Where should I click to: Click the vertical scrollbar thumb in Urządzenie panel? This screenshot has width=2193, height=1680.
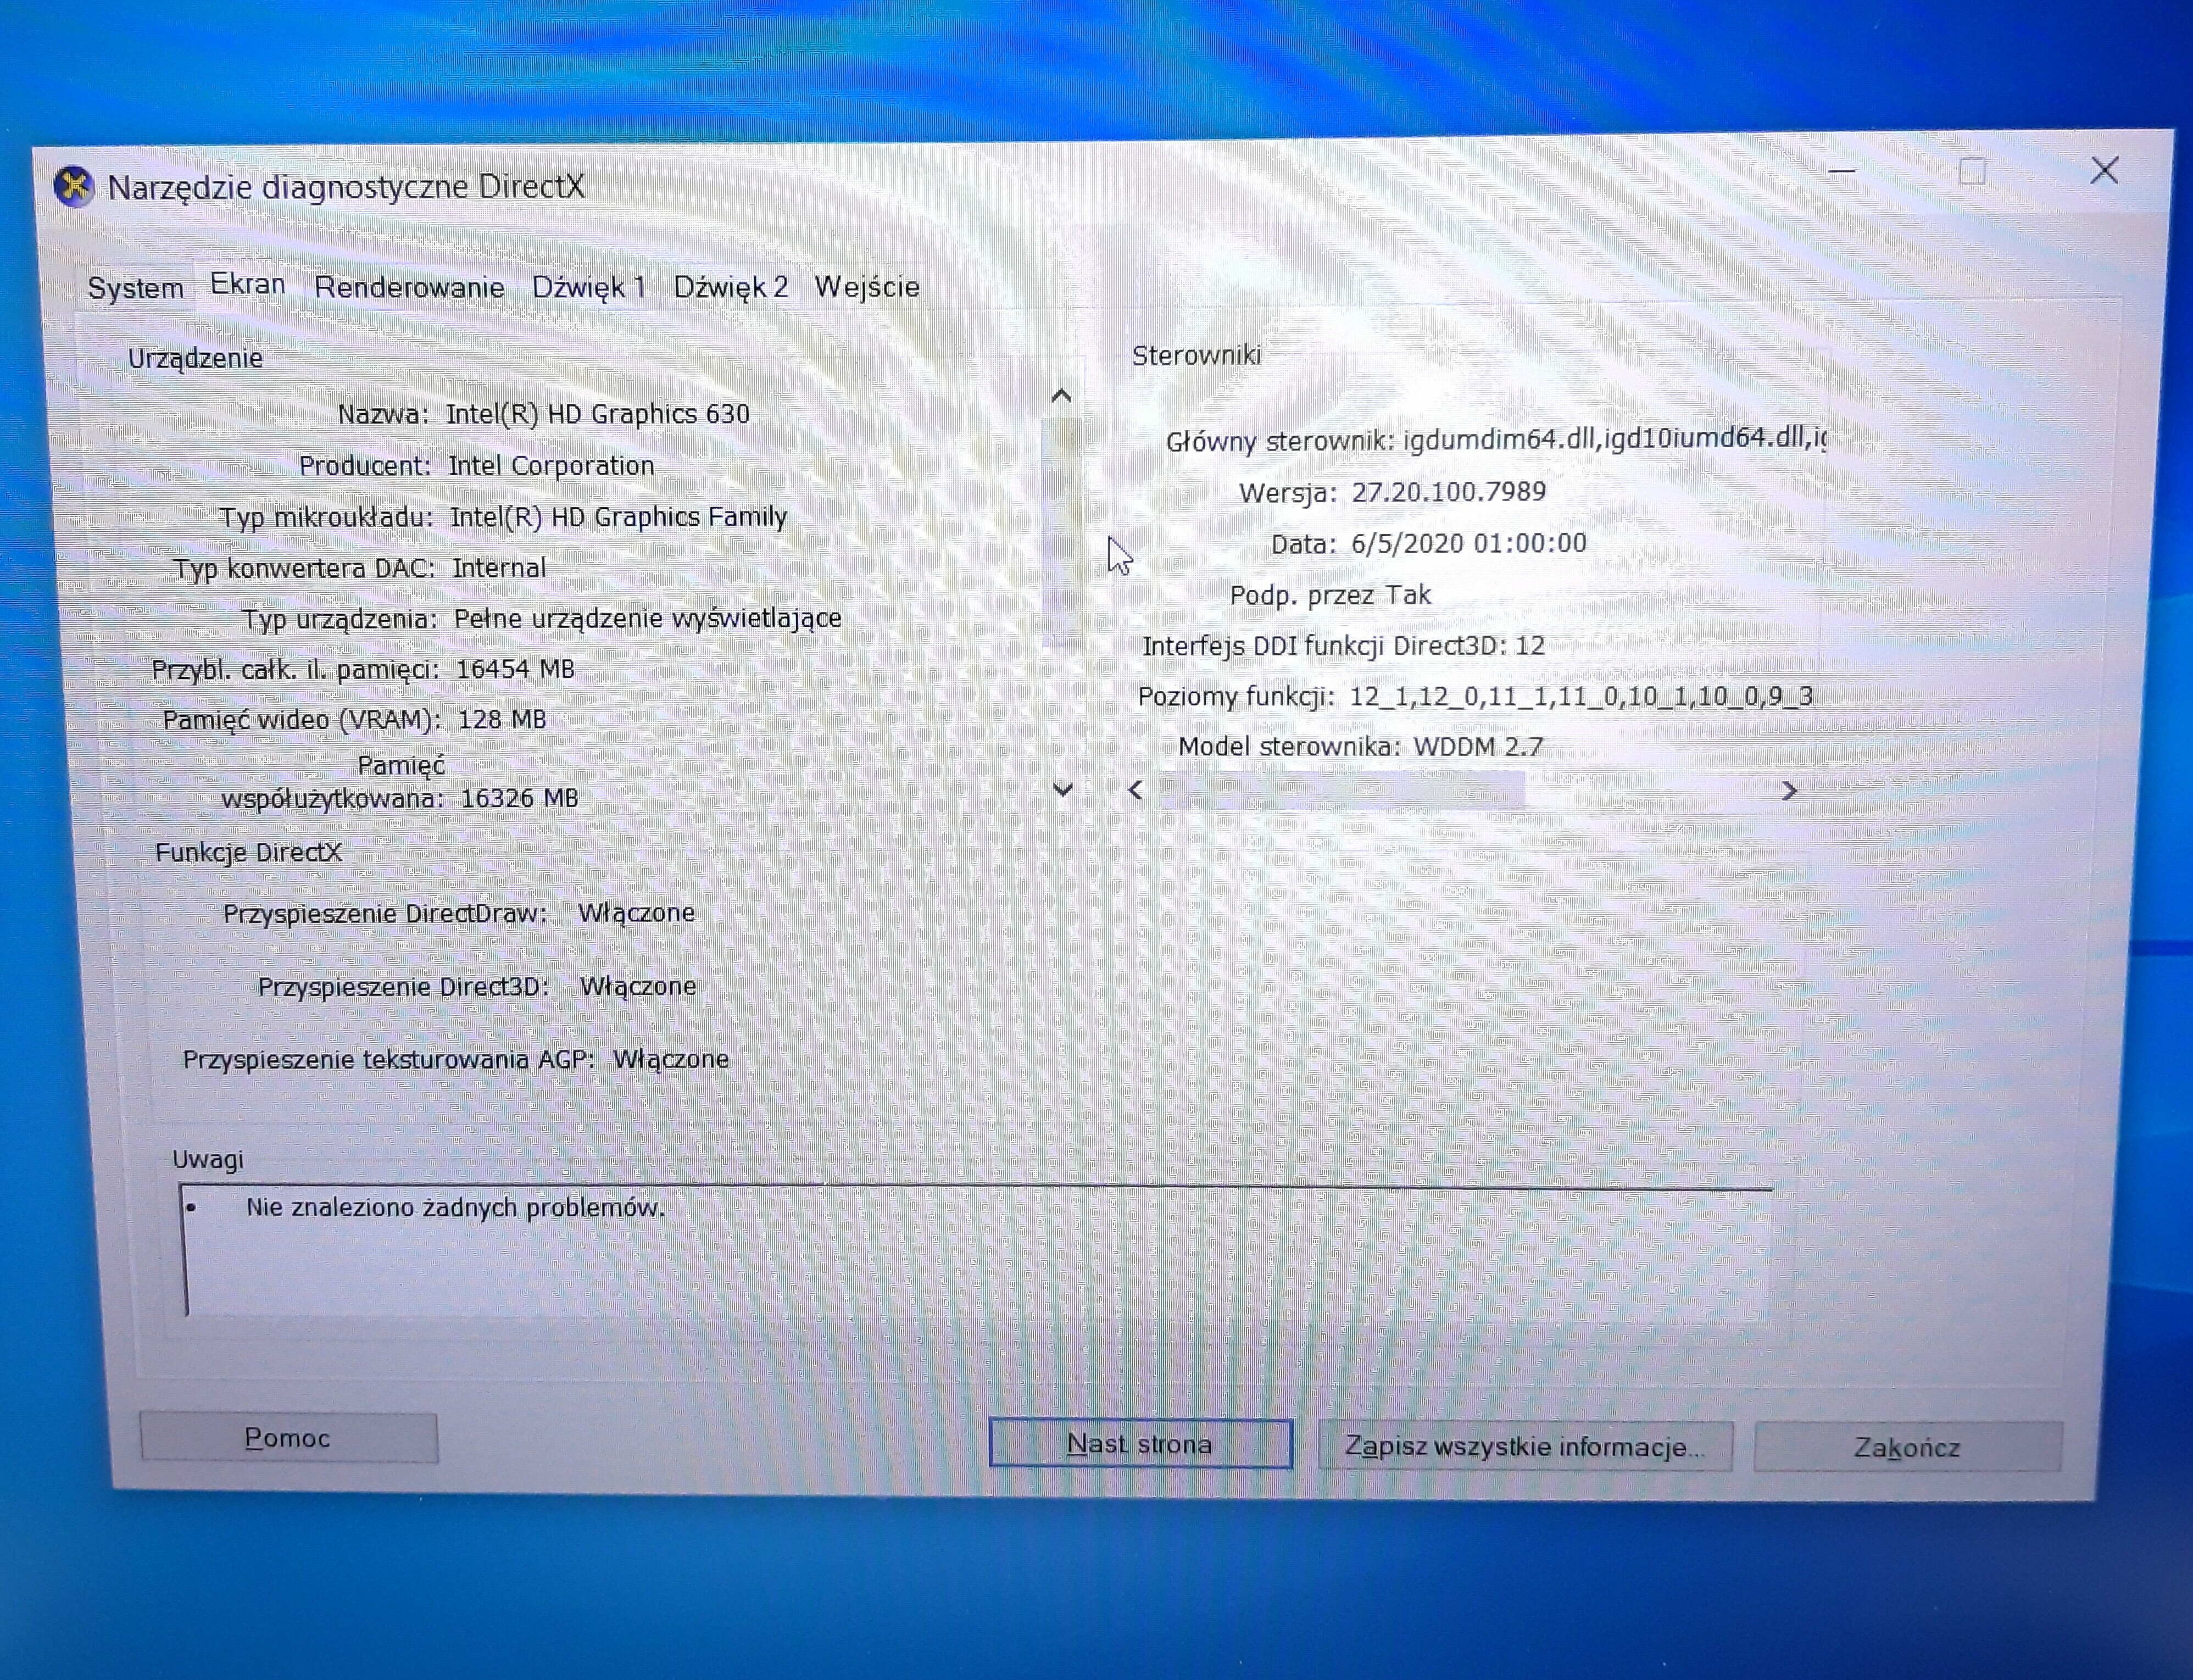1061,533
